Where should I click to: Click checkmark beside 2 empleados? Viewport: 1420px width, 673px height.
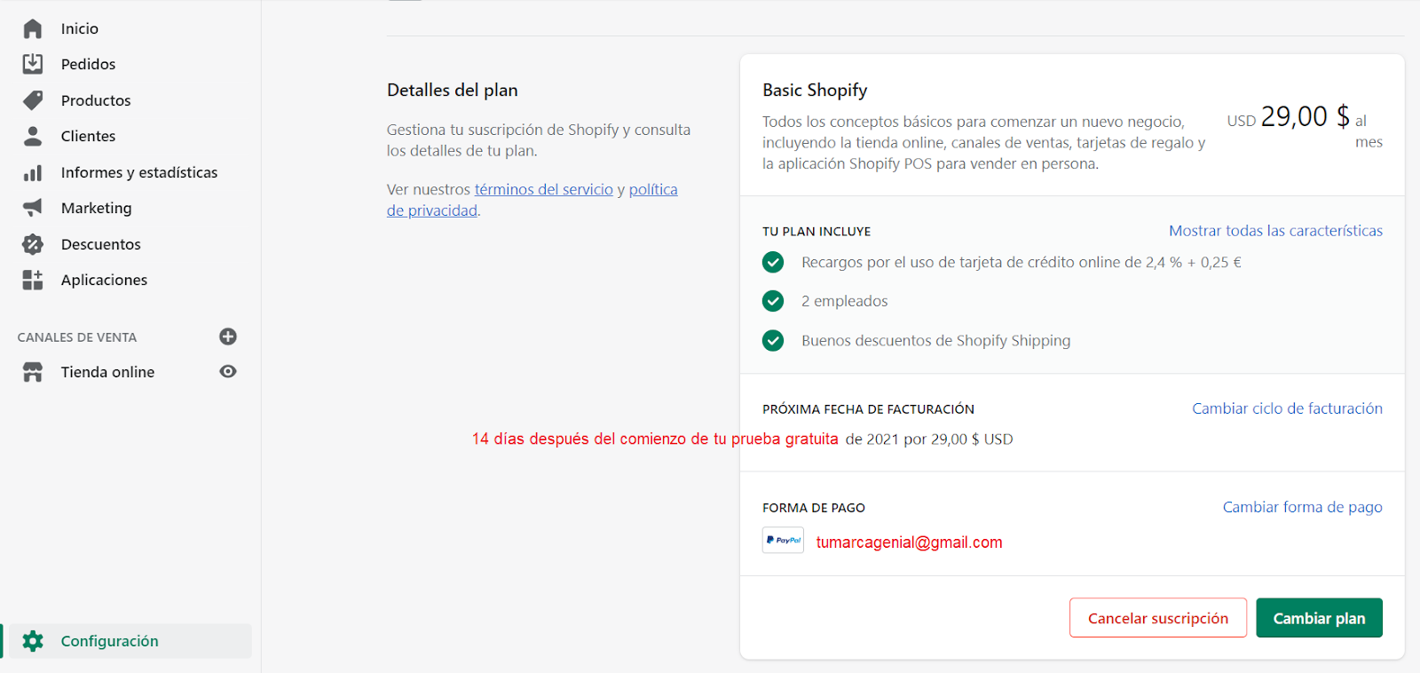pos(773,301)
